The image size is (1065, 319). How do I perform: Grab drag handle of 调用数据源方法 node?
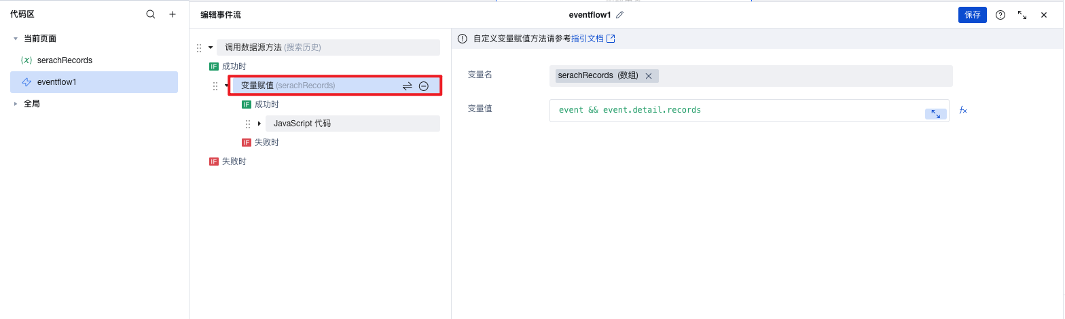pyautogui.click(x=199, y=48)
